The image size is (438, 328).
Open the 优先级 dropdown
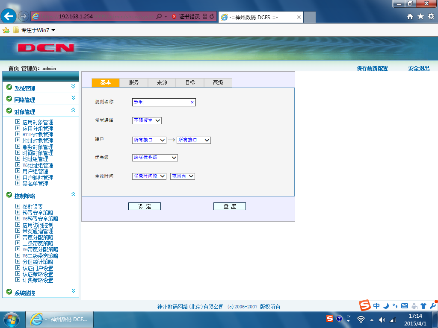155,158
